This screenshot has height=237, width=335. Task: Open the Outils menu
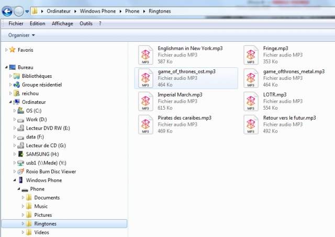(86, 23)
